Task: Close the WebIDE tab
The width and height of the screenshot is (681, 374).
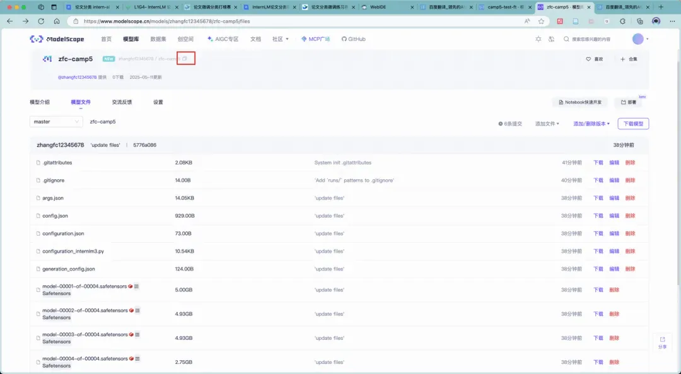Action: pyautogui.click(x=412, y=8)
